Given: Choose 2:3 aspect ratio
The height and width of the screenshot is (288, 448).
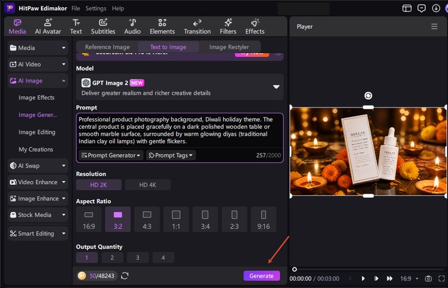Looking at the screenshot, I should 235,220.
